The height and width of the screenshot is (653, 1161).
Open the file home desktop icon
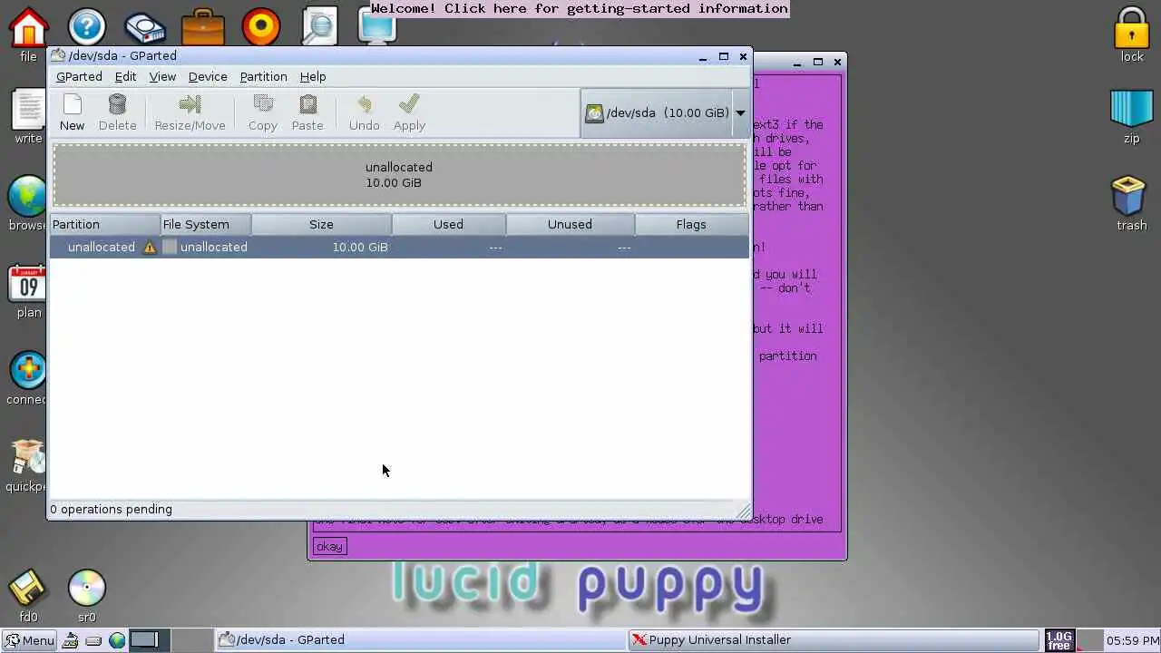tap(29, 27)
